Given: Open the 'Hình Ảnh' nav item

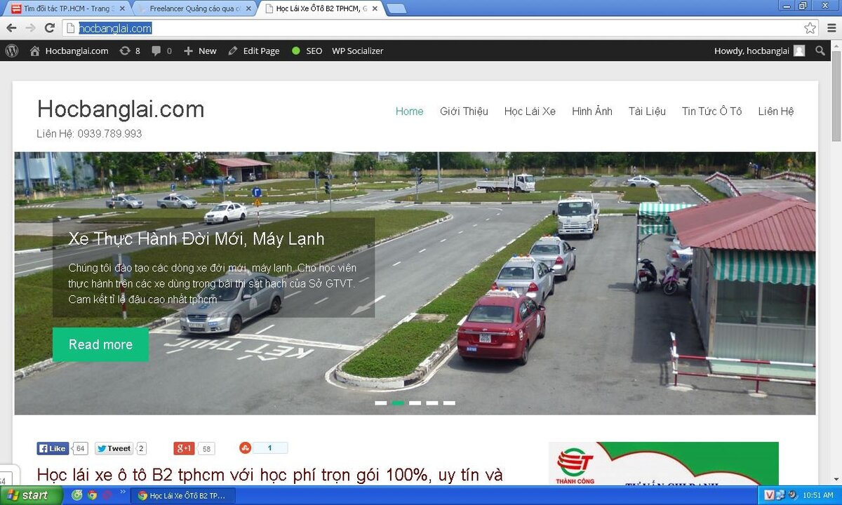Looking at the screenshot, I should pyautogui.click(x=592, y=111).
